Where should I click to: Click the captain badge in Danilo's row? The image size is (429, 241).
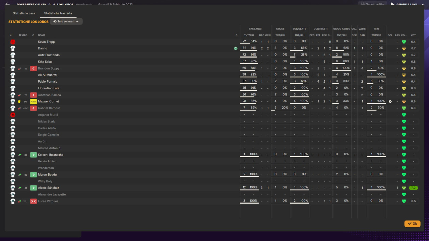pyautogui.click(x=236, y=49)
